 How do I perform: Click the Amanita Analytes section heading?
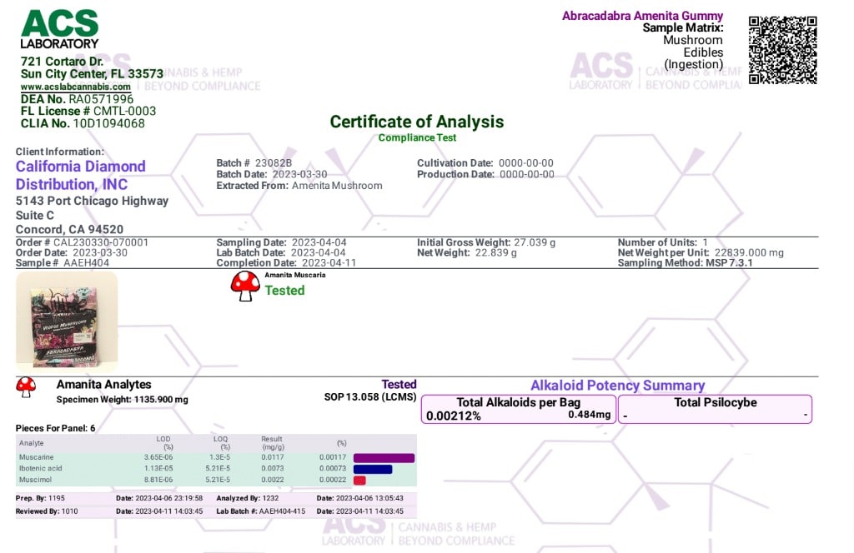pyautogui.click(x=104, y=385)
